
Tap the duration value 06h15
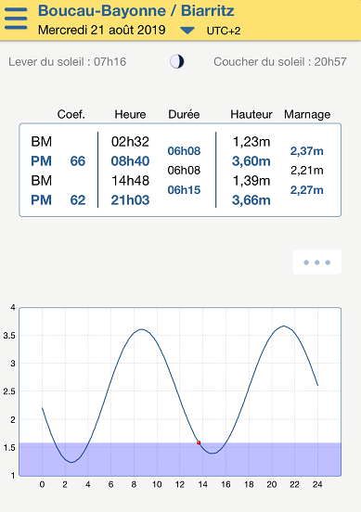click(x=184, y=190)
